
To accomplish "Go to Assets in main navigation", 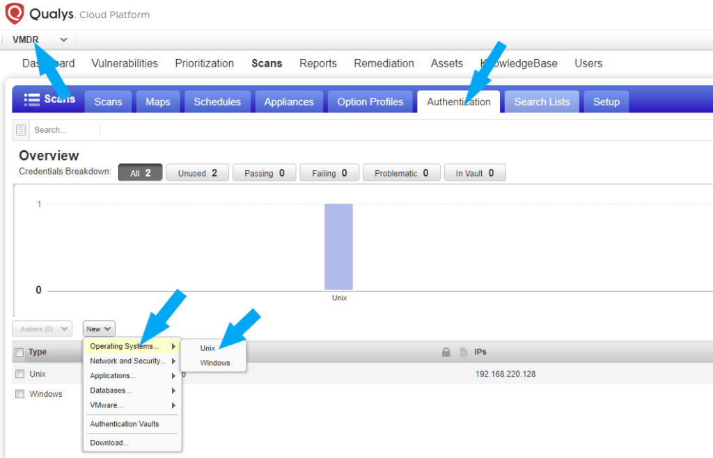I will click(x=447, y=63).
